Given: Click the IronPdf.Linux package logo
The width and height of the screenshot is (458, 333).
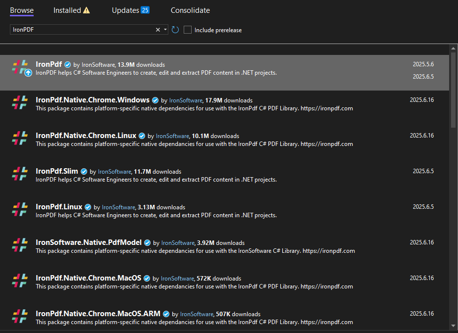Looking at the screenshot, I should coord(20,209).
